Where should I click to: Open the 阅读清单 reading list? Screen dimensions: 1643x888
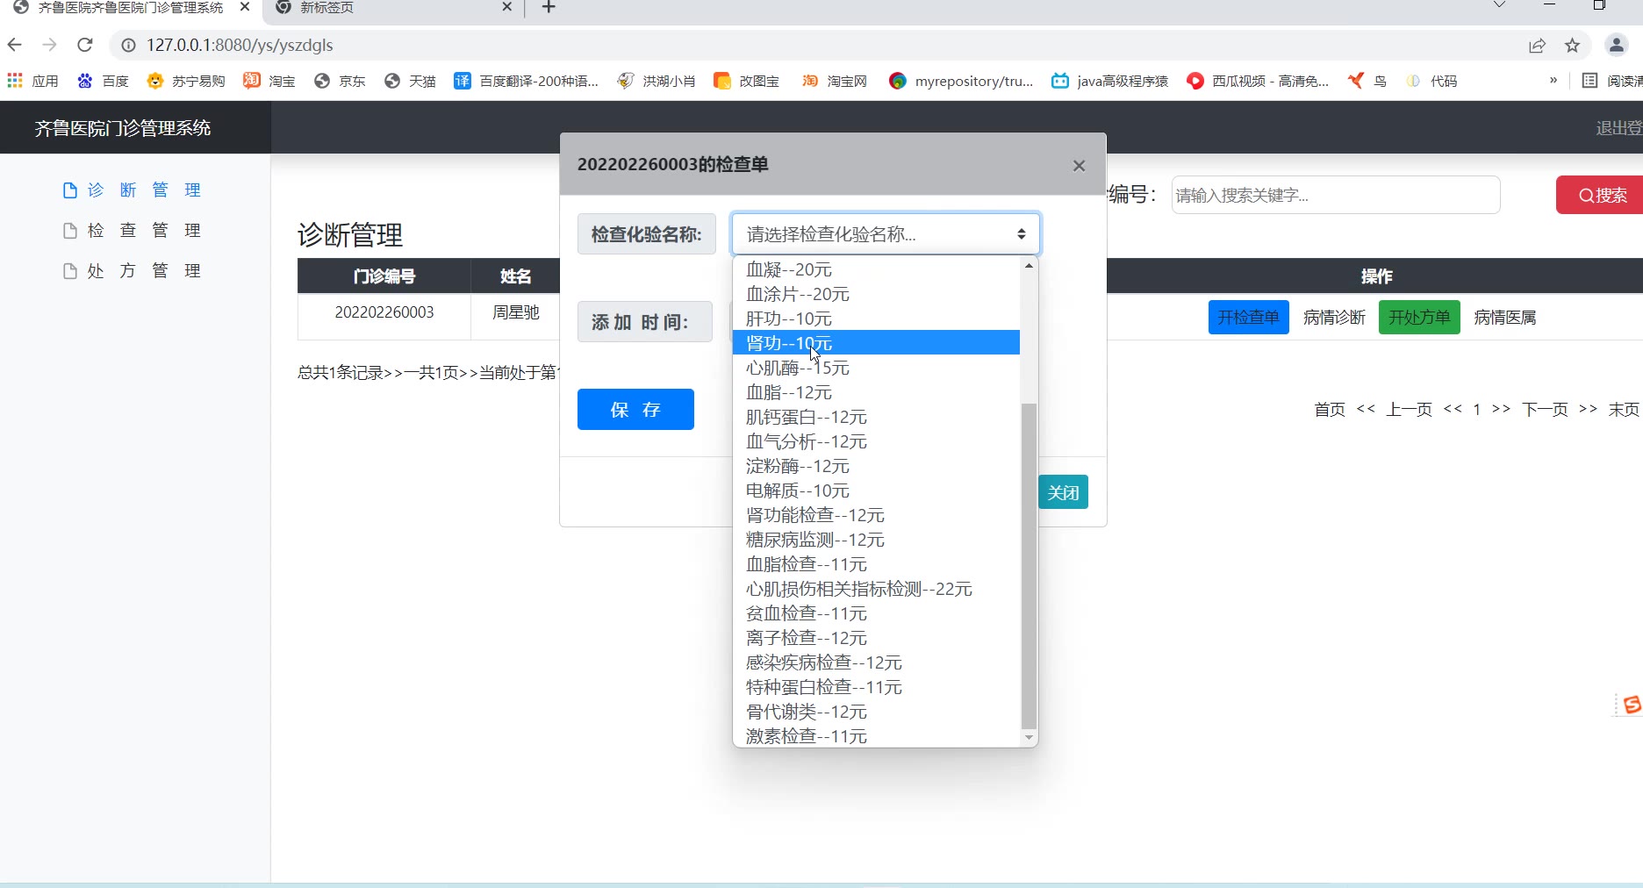[x=1612, y=81]
